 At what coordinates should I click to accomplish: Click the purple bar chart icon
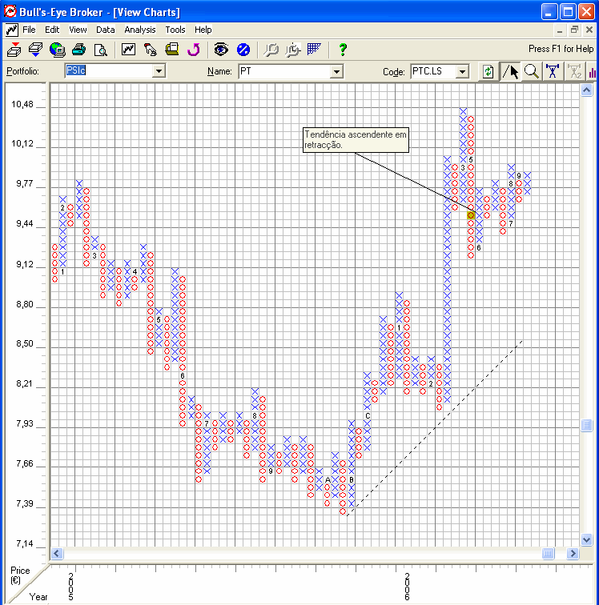coord(593,71)
